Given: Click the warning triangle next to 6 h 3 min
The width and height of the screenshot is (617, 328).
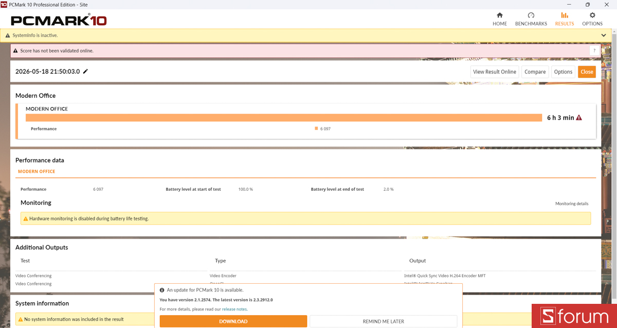Looking at the screenshot, I should pyautogui.click(x=579, y=118).
